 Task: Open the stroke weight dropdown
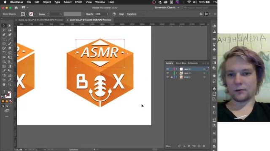point(61,14)
